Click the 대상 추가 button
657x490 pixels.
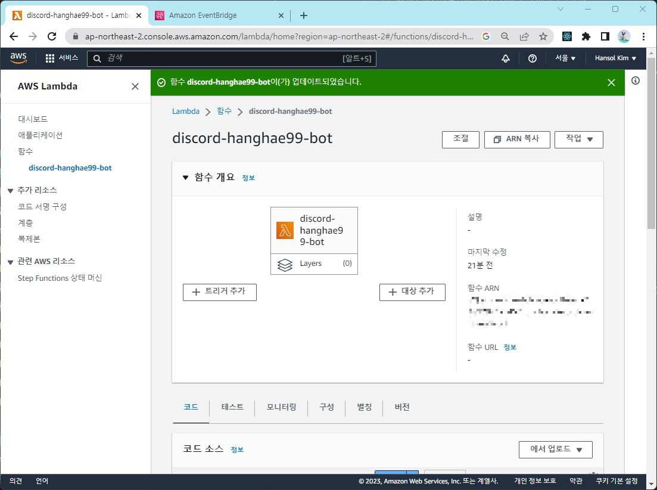pyautogui.click(x=412, y=292)
